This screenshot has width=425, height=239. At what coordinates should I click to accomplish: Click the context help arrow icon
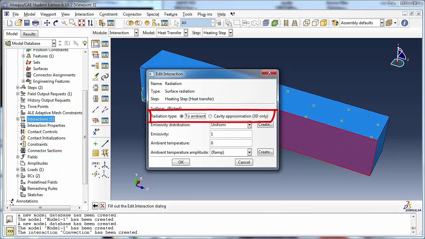233,14
